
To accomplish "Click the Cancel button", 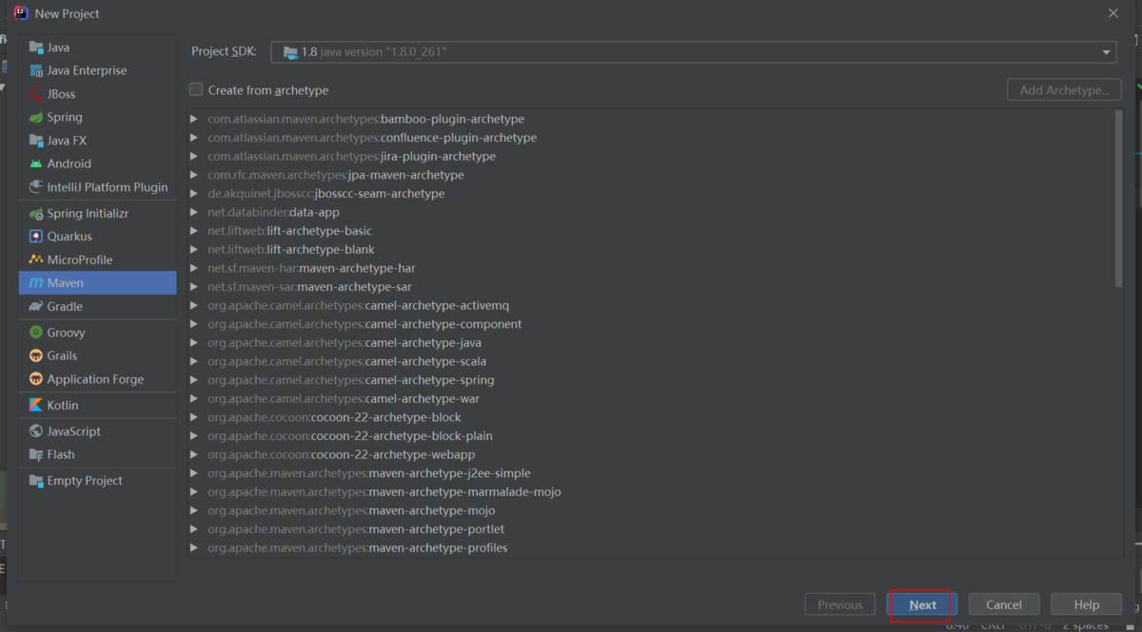I will [x=1004, y=604].
